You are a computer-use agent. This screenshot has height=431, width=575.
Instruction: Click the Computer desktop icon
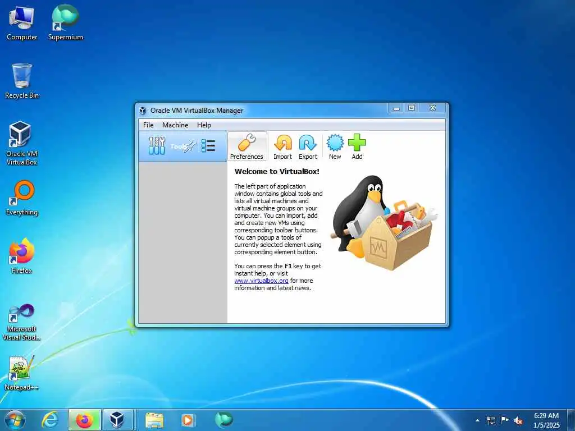point(22,24)
